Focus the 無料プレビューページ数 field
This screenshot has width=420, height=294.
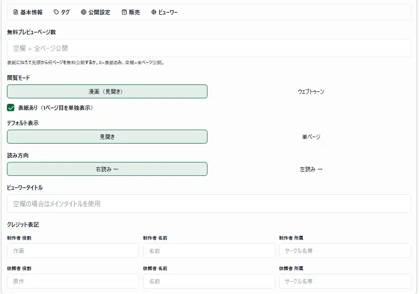coord(209,48)
